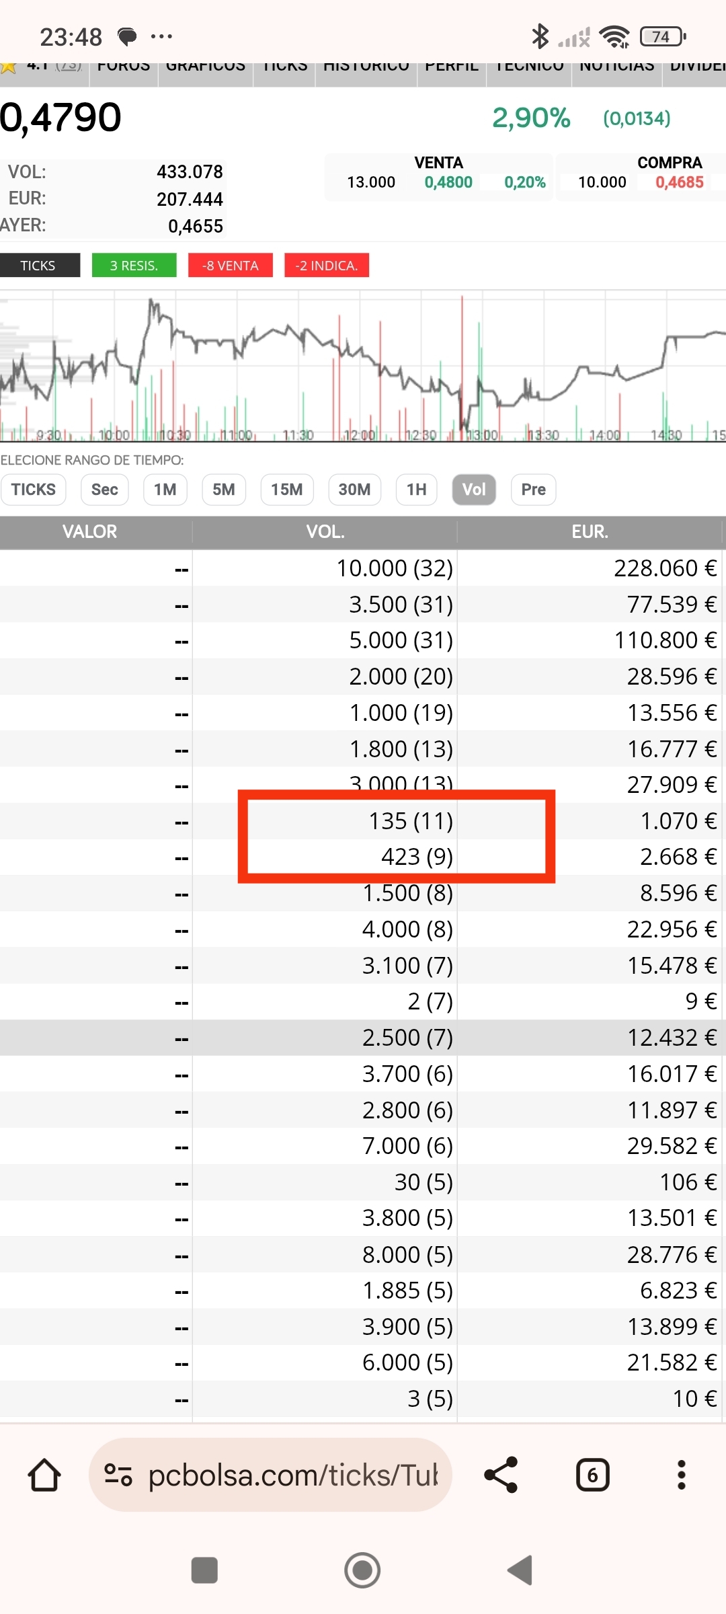The height and width of the screenshot is (1614, 726).
Task: Select the 1M time range
Action: (165, 490)
